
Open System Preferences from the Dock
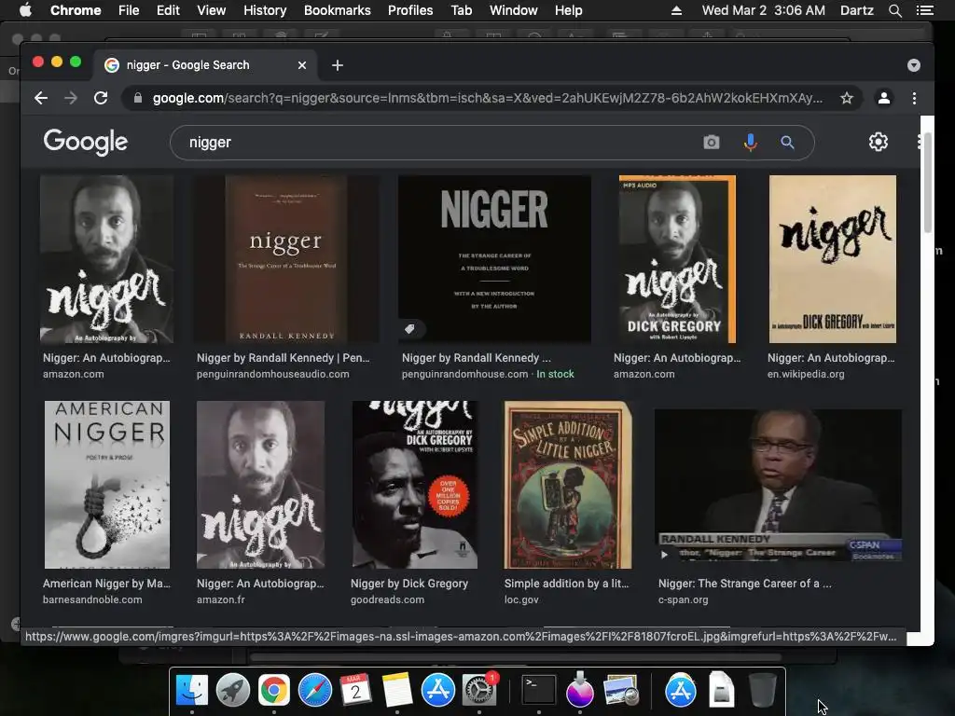(479, 690)
